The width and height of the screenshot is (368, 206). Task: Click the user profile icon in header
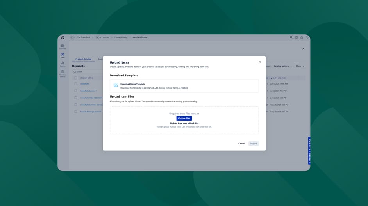point(302,37)
